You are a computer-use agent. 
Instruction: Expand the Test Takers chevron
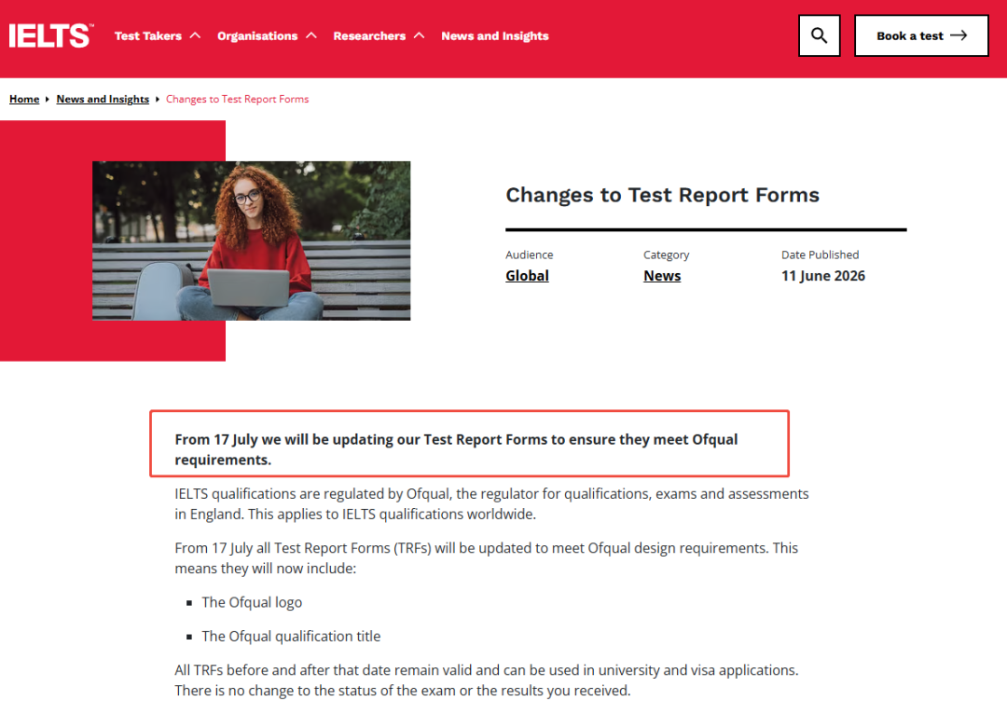coord(195,36)
